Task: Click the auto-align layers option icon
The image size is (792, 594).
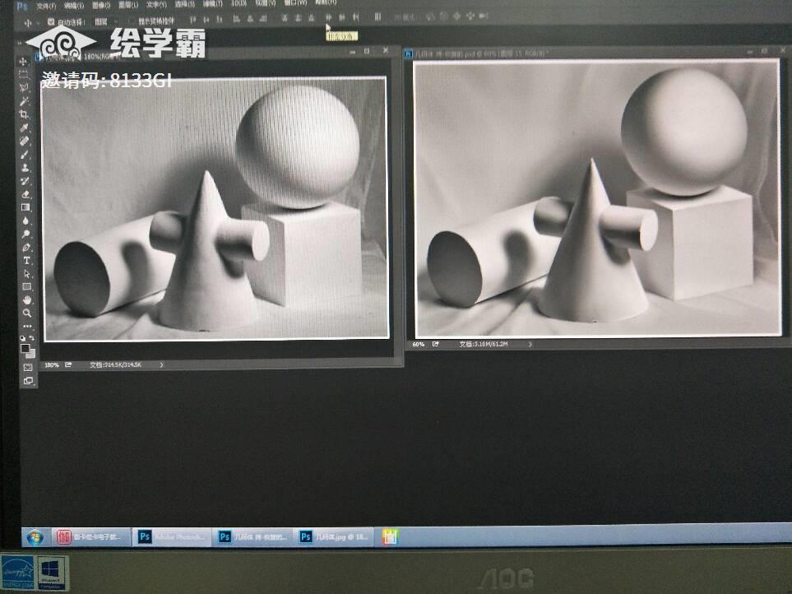Action: pyautogui.click(x=377, y=17)
